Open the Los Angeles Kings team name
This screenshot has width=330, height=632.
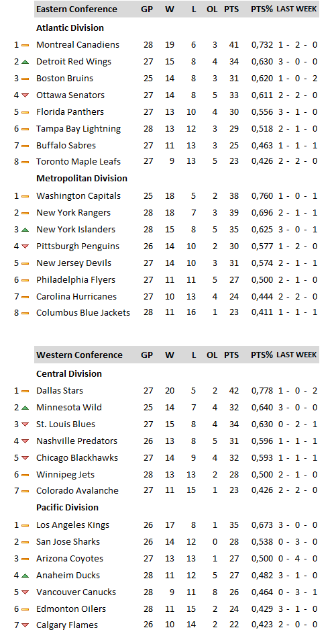tap(73, 525)
